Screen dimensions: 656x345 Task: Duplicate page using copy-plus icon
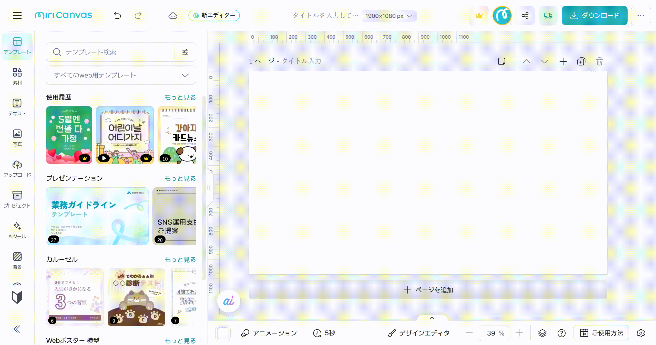(x=581, y=61)
